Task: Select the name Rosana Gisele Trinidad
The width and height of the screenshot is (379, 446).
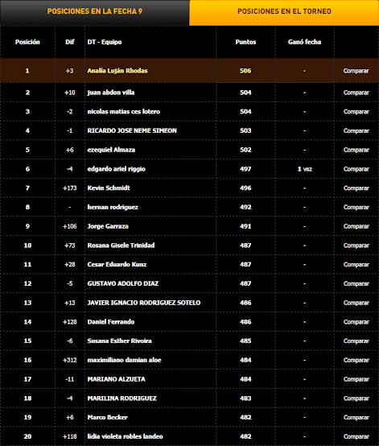Action: point(122,246)
